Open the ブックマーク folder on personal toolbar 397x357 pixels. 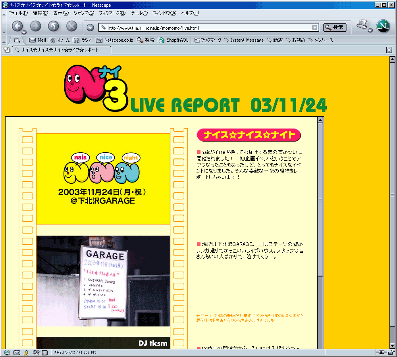[208, 40]
